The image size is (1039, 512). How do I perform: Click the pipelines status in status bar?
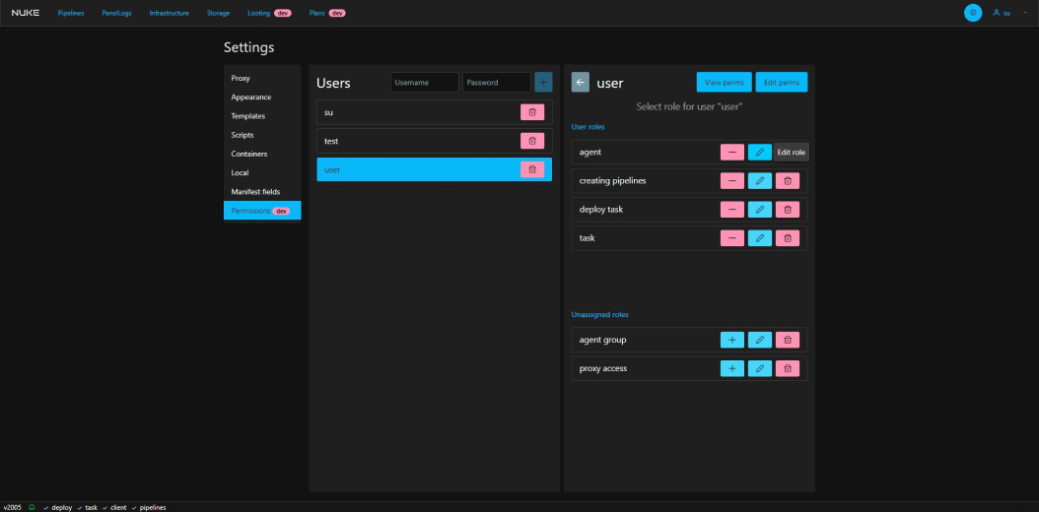(149, 507)
